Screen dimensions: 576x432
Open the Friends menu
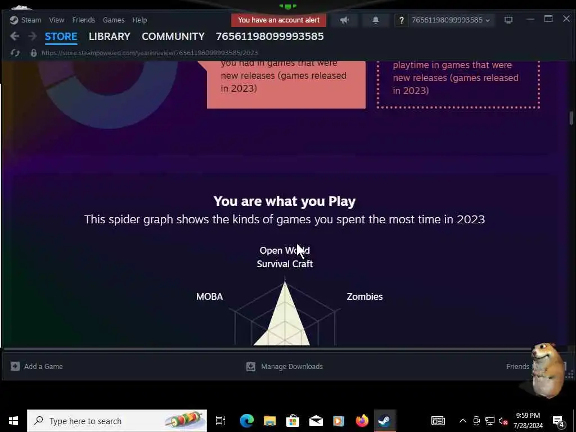tap(83, 20)
